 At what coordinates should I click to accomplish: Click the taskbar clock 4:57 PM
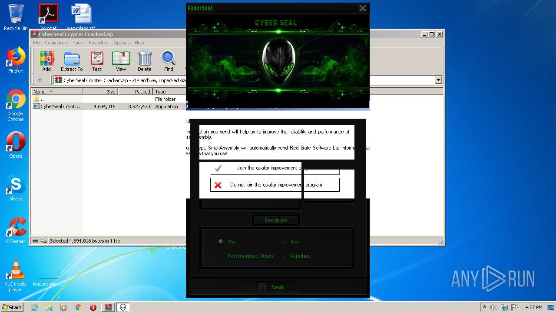tap(533, 307)
